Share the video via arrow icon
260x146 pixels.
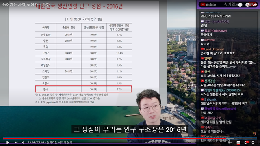pos(255,5)
